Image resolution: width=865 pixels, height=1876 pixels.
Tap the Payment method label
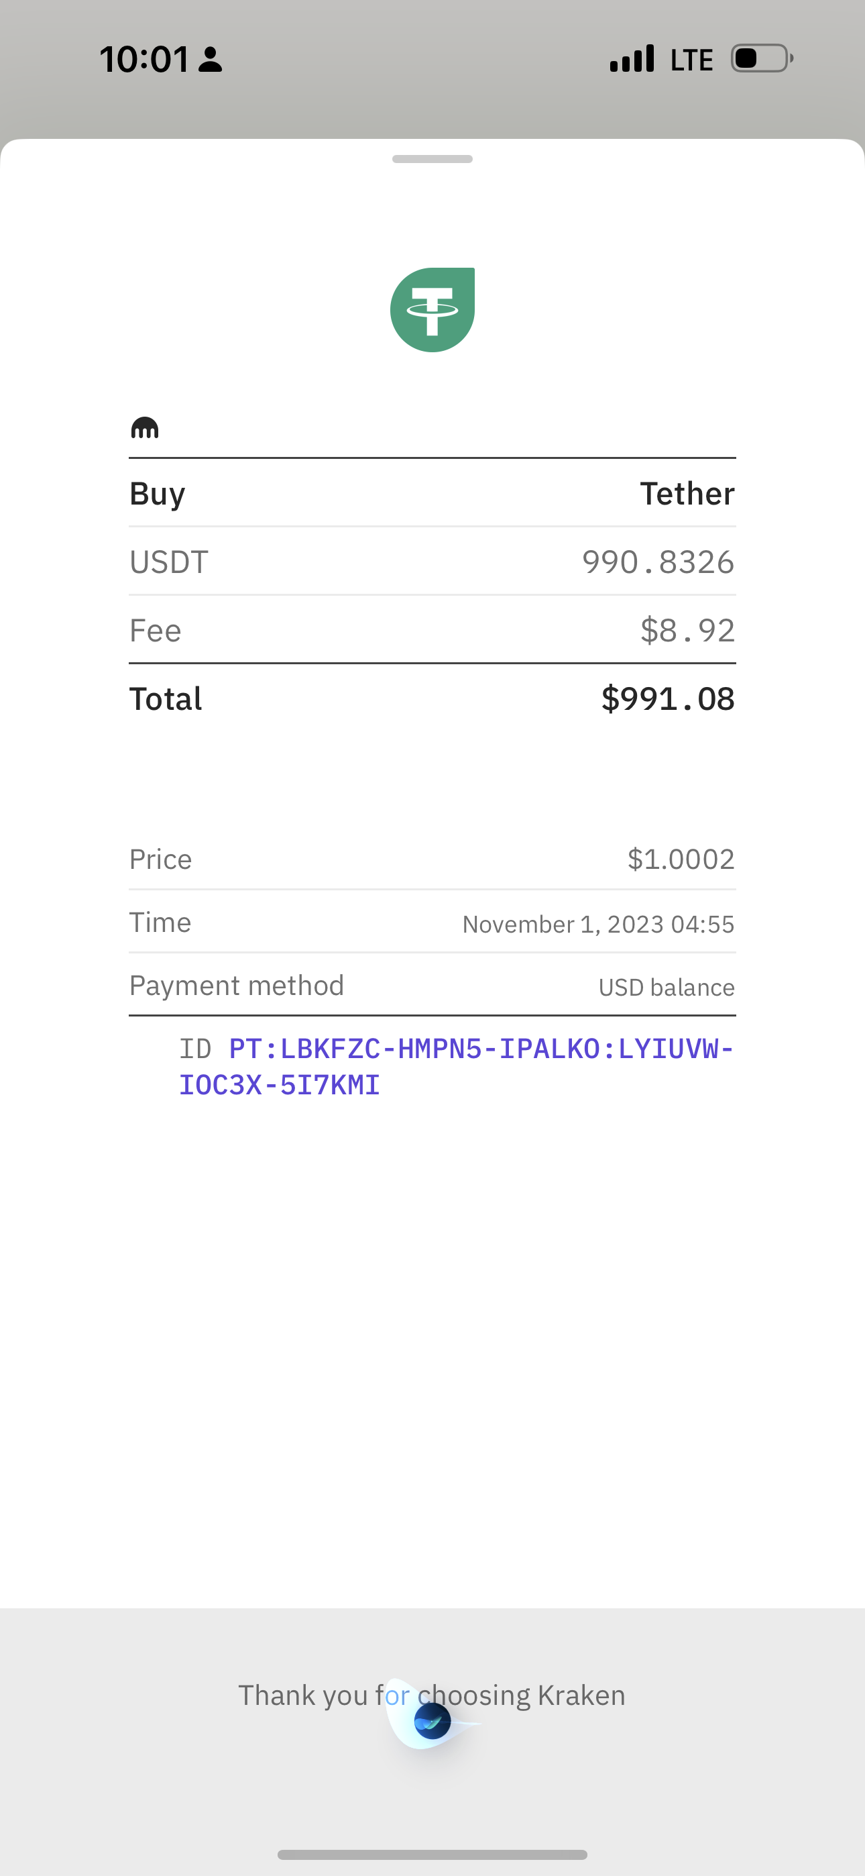[x=237, y=986]
